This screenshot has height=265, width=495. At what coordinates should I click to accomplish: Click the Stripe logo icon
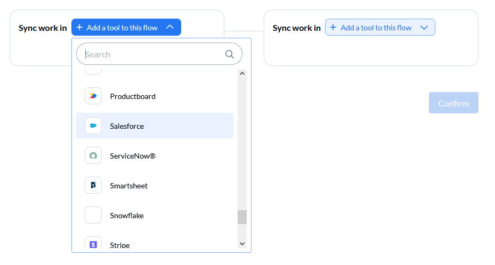93,244
